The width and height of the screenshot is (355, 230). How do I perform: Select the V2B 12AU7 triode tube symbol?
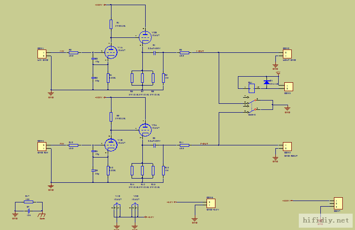click(x=145, y=37)
